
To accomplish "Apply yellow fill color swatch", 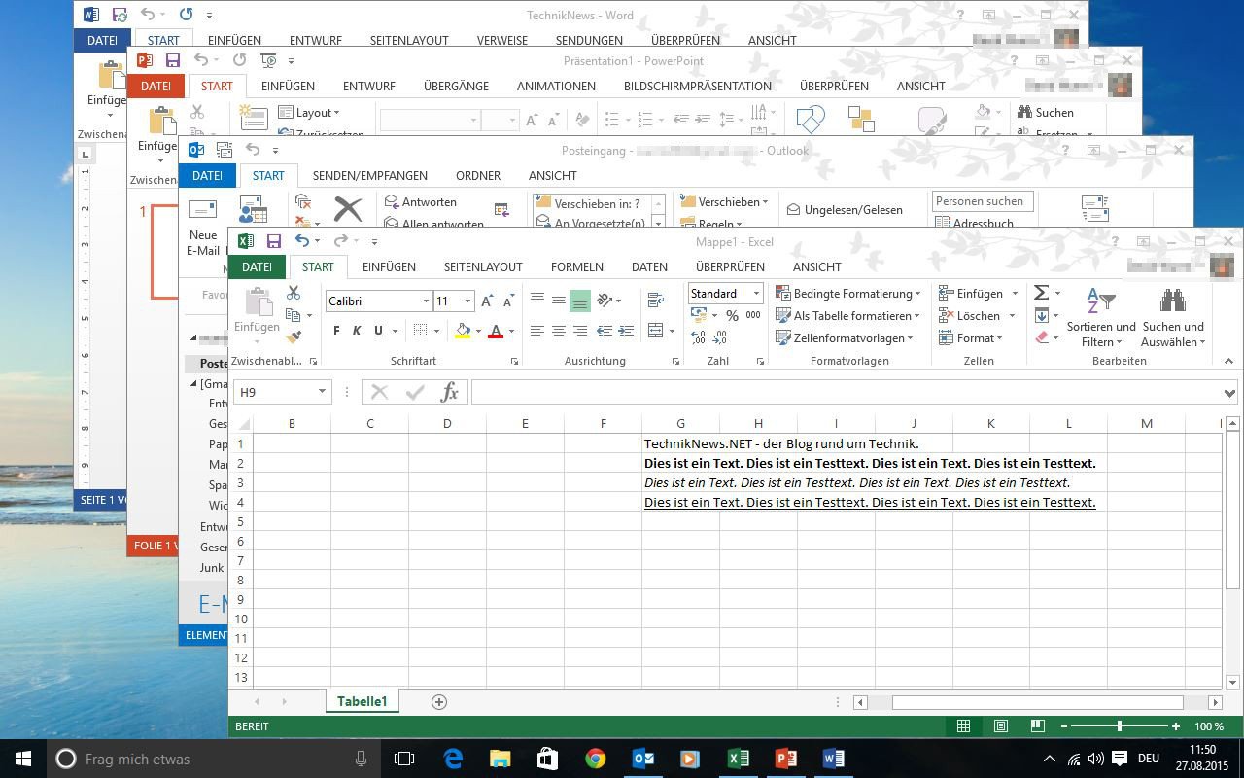I will coord(463,332).
